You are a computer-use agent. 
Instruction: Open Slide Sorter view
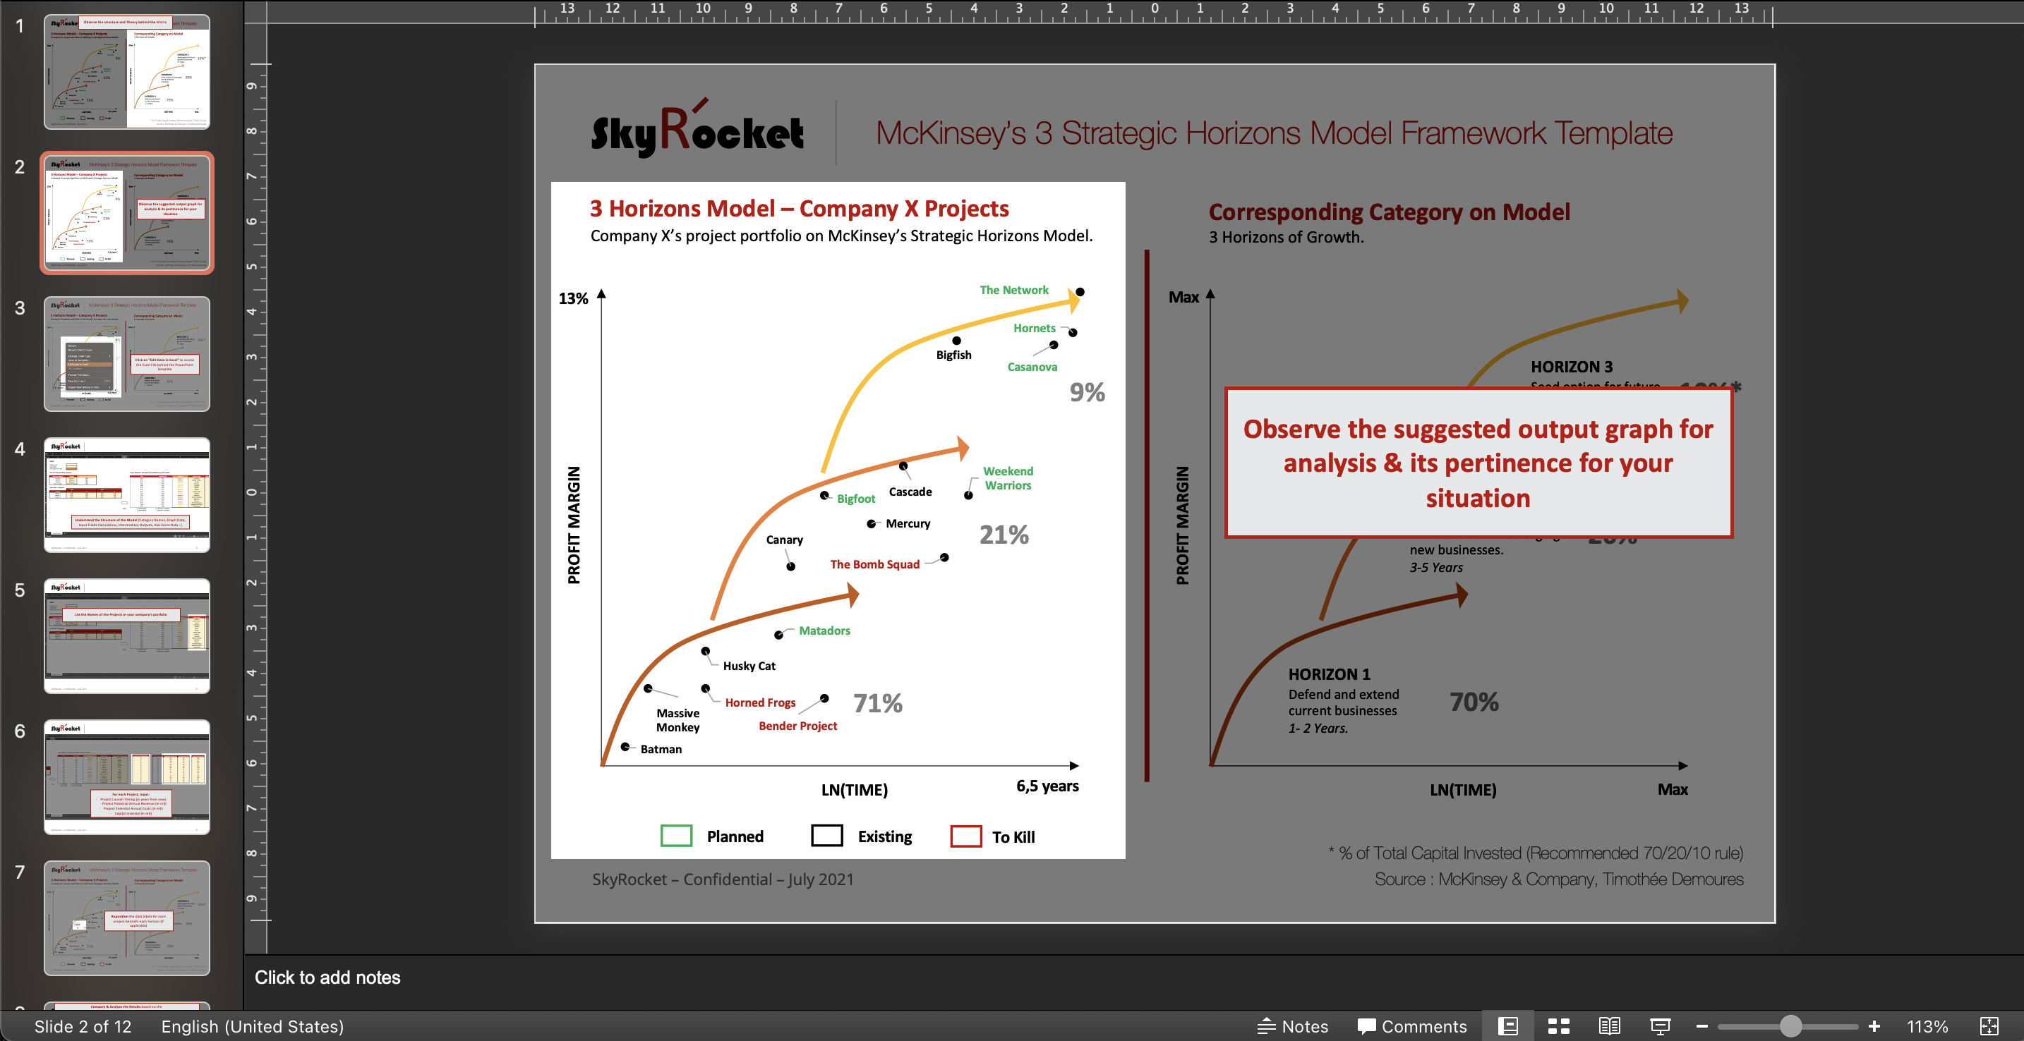click(x=1558, y=1026)
